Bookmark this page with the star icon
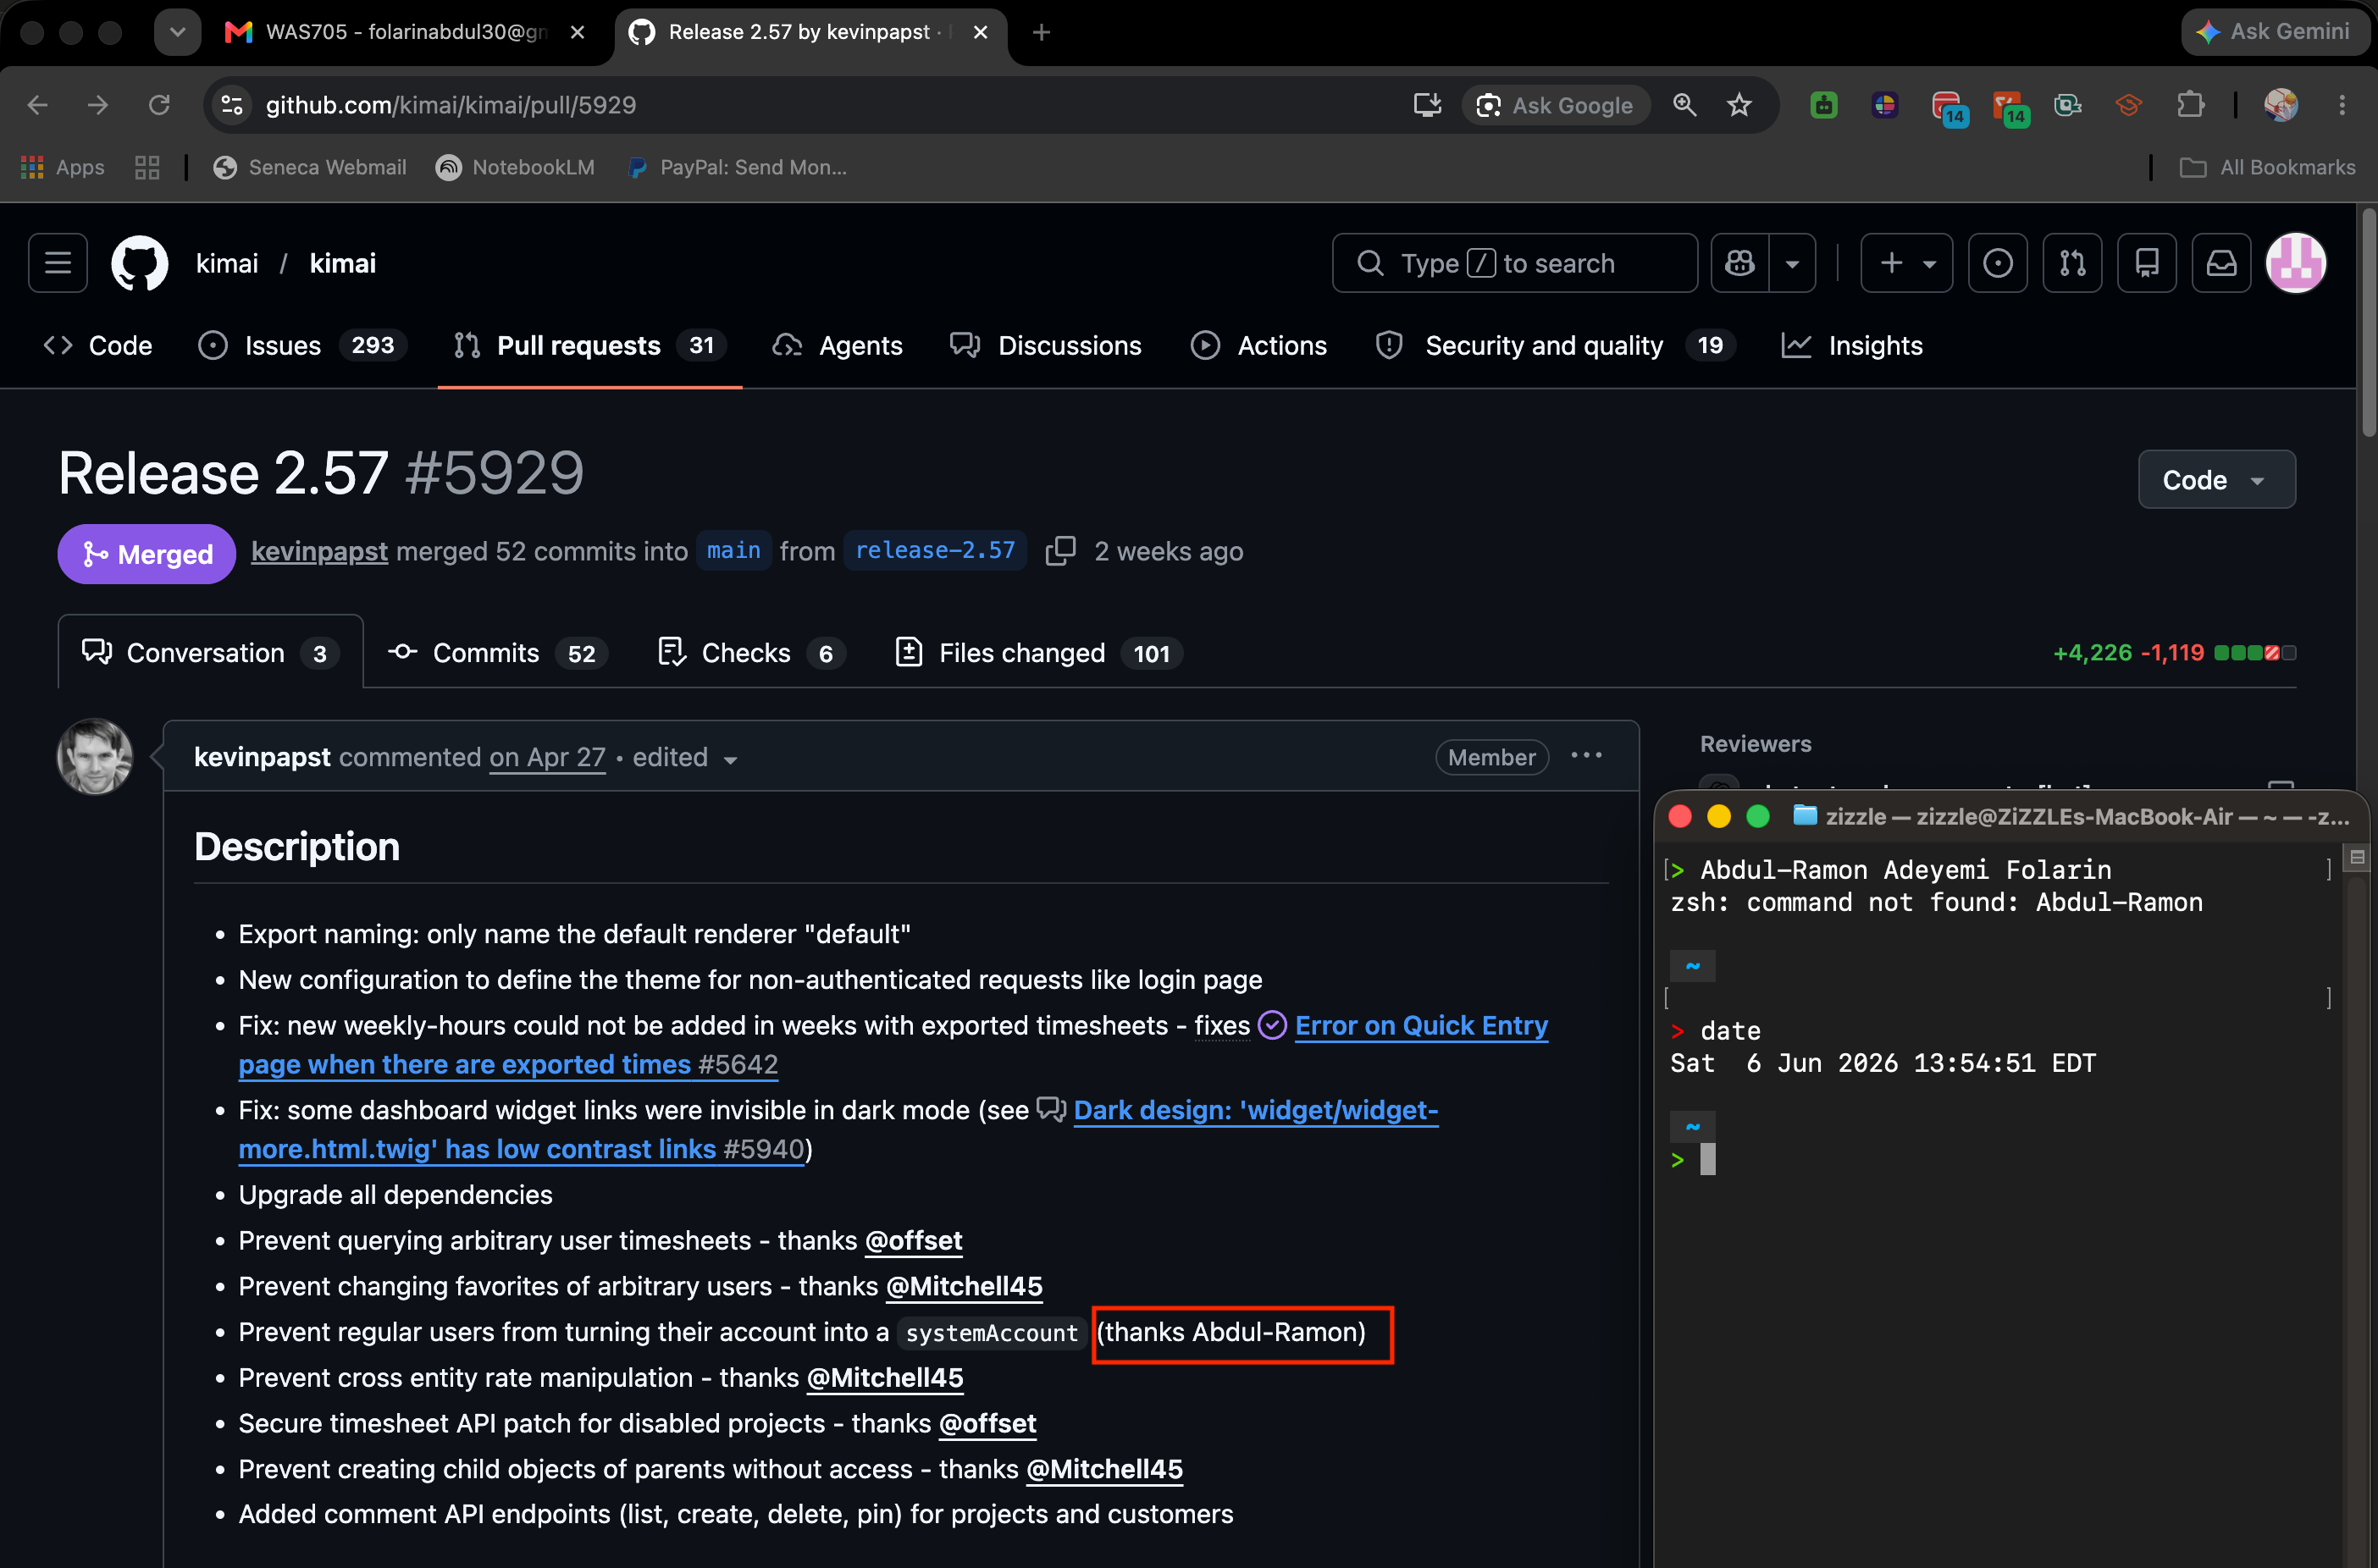2378x1568 pixels. pos(1739,105)
